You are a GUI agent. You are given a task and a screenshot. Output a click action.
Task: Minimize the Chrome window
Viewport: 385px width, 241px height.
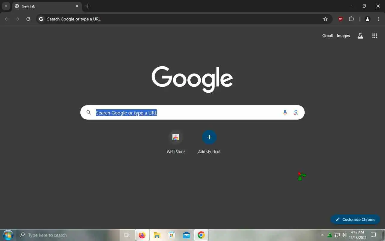pos(350,6)
